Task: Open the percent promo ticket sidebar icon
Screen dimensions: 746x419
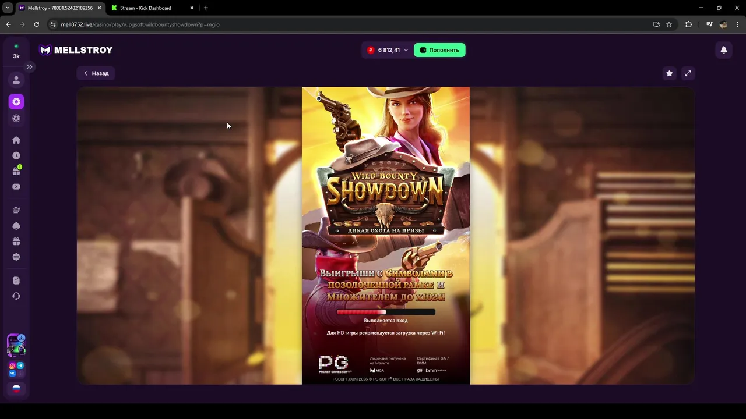Action: tap(16, 187)
